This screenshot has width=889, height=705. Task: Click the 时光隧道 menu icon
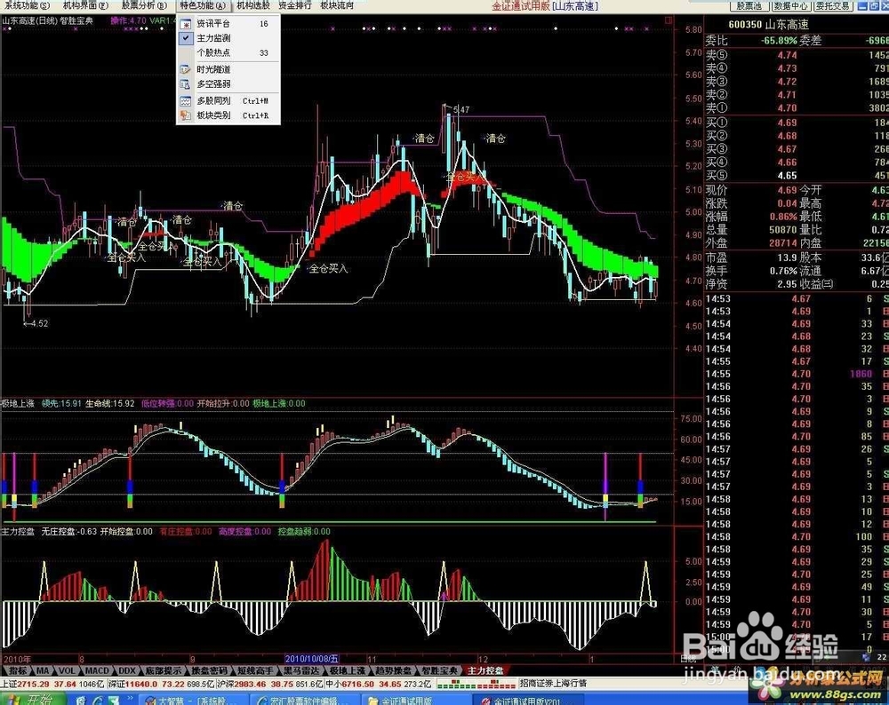click(186, 69)
